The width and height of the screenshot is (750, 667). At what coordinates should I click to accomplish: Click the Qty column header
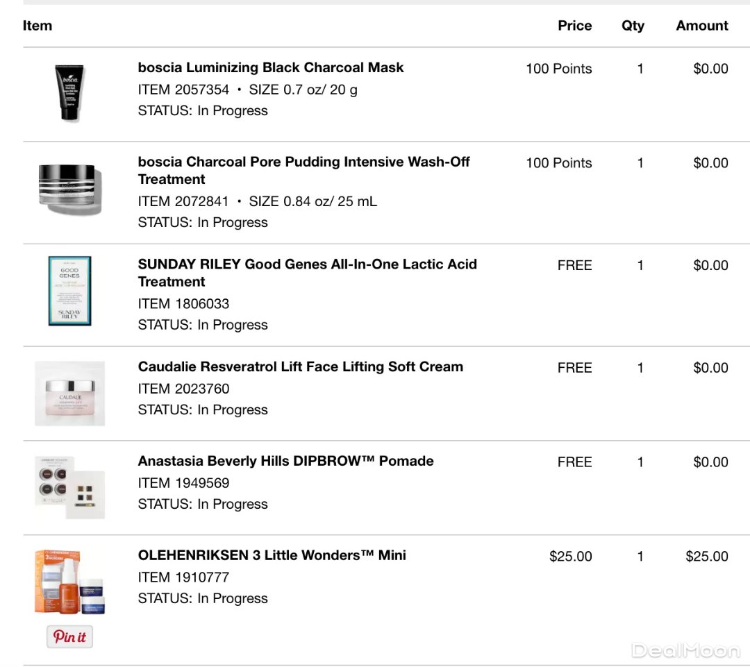(633, 26)
